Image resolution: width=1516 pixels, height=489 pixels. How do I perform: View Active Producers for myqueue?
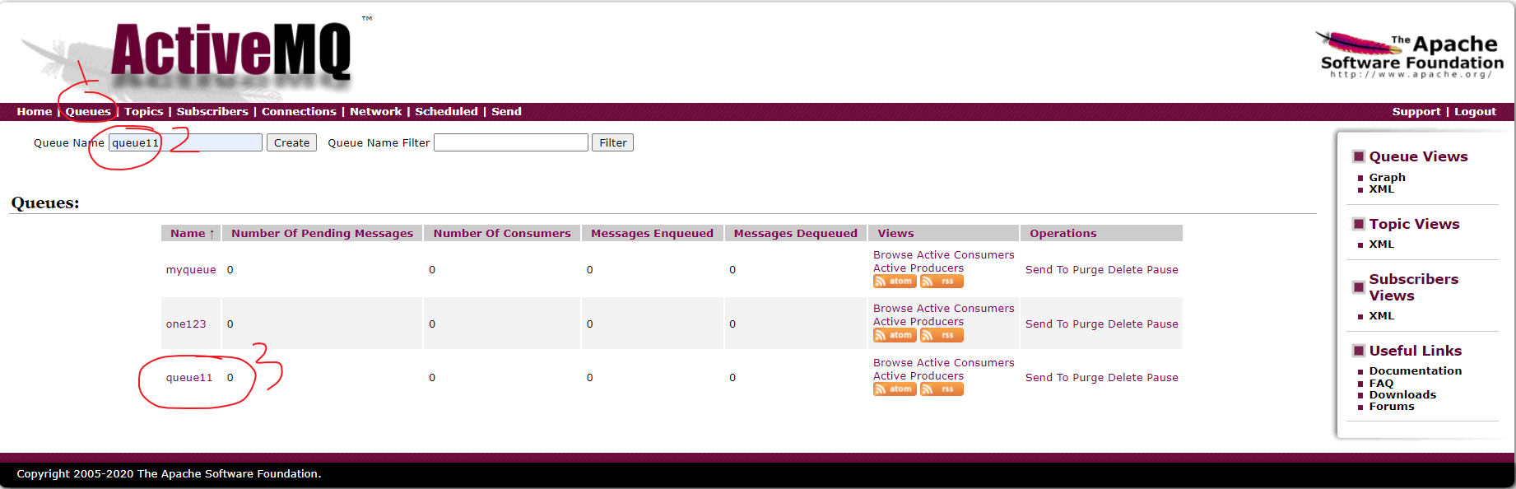[x=918, y=268]
